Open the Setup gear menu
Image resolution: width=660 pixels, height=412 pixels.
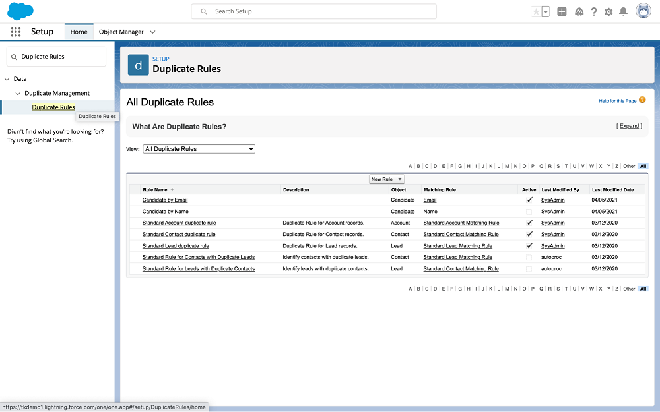(609, 12)
